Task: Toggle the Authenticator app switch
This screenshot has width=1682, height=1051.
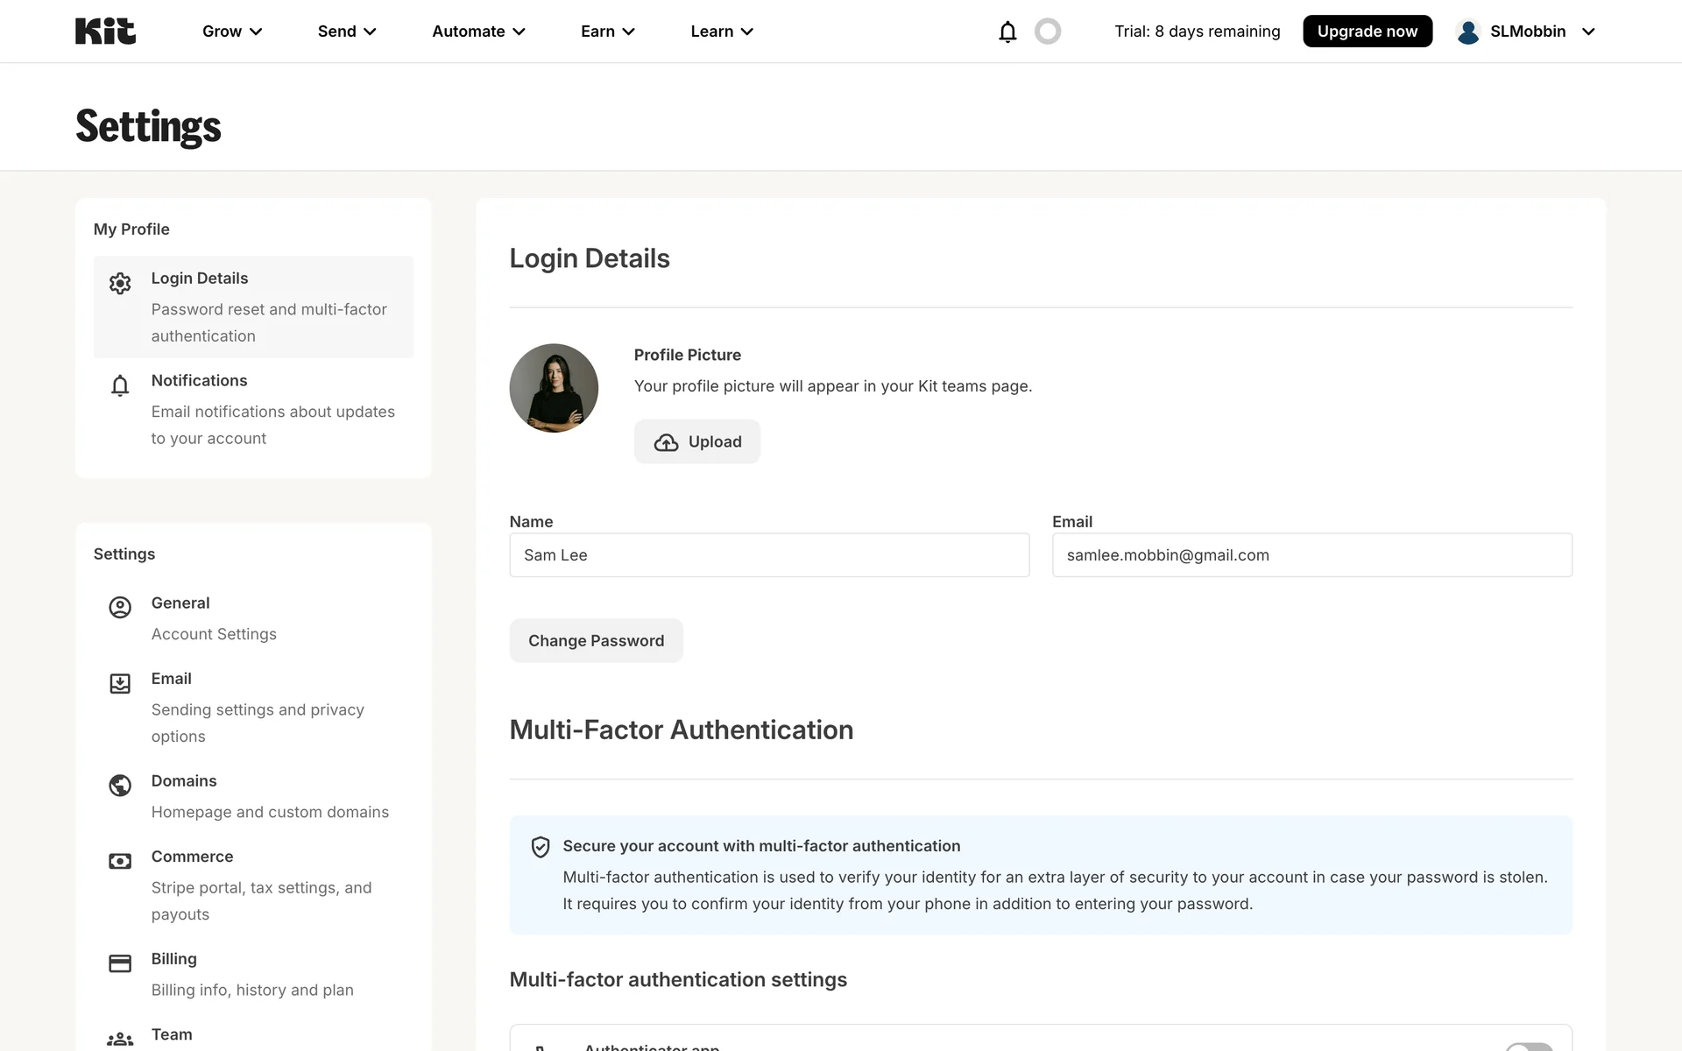Action: click(1529, 1046)
